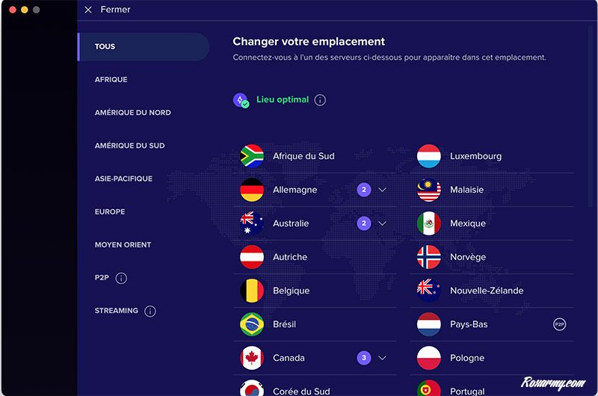The width and height of the screenshot is (598, 396).
Task: Choose the Brazil flag icon
Action: tap(252, 324)
